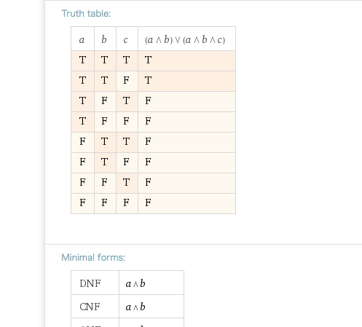
Task: Click a value F in row F T T
Action: [82, 141]
